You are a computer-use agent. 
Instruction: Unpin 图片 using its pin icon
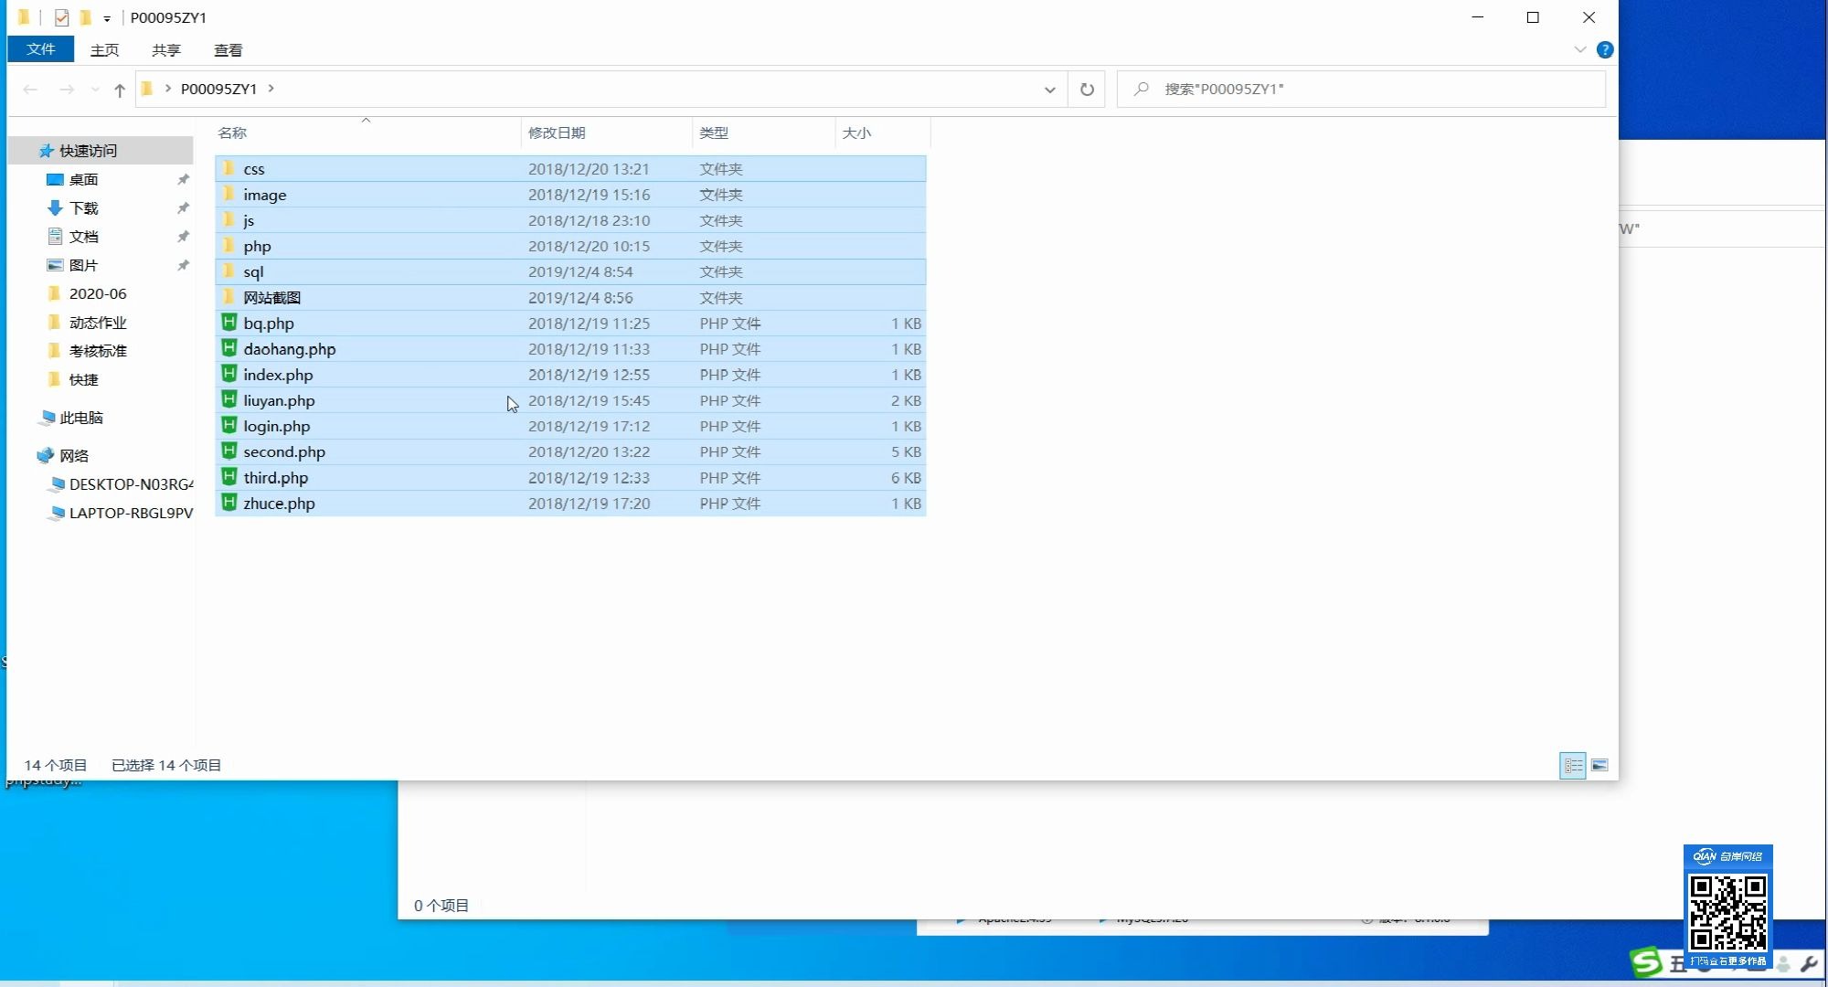(183, 265)
